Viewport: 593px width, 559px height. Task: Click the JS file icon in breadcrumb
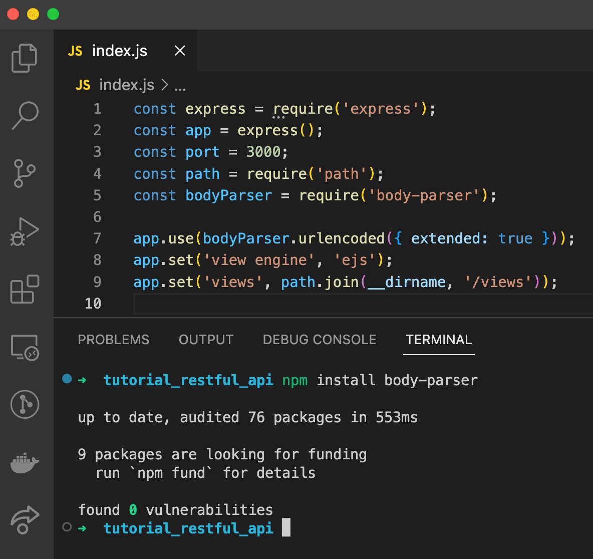click(x=83, y=85)
